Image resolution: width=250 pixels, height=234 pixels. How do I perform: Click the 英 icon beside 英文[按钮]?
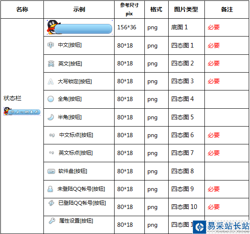pyautogui.click(x=51, y=64)
